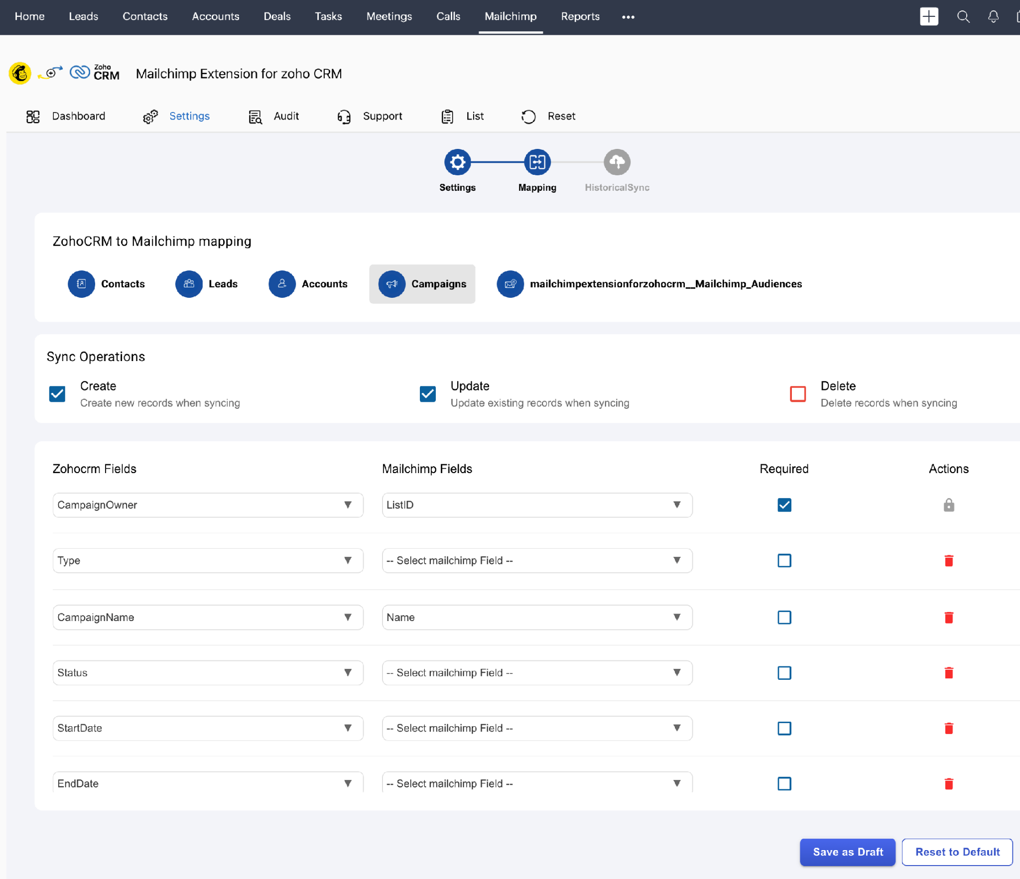This screenshot has width=1020, height=879.
Task: Enable the Delete sync operation
Action: pos(798,394)
